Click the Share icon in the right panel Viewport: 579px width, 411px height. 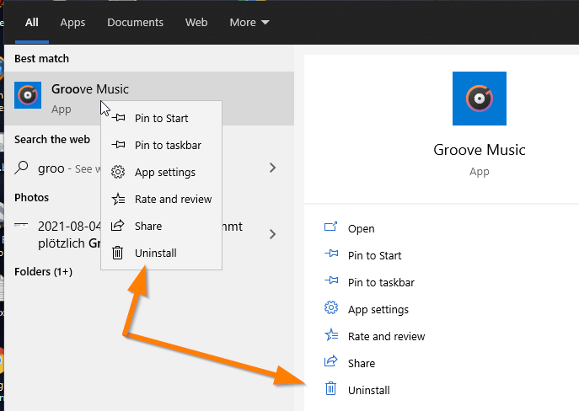(x=331, y=363)
